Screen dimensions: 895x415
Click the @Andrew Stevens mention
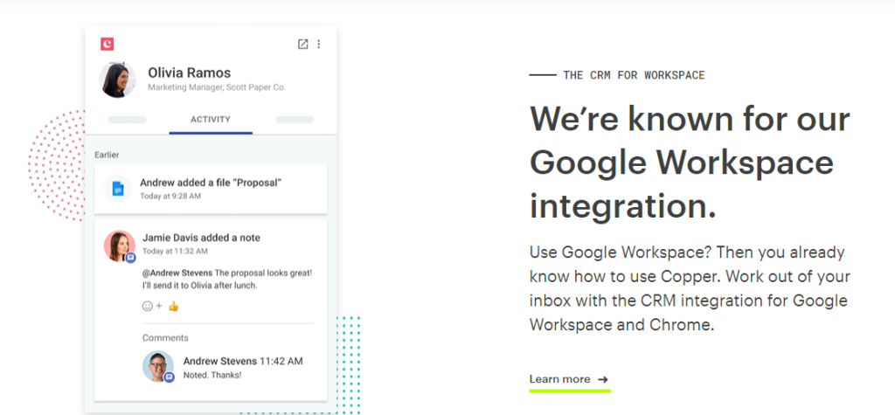coord(177,273)
